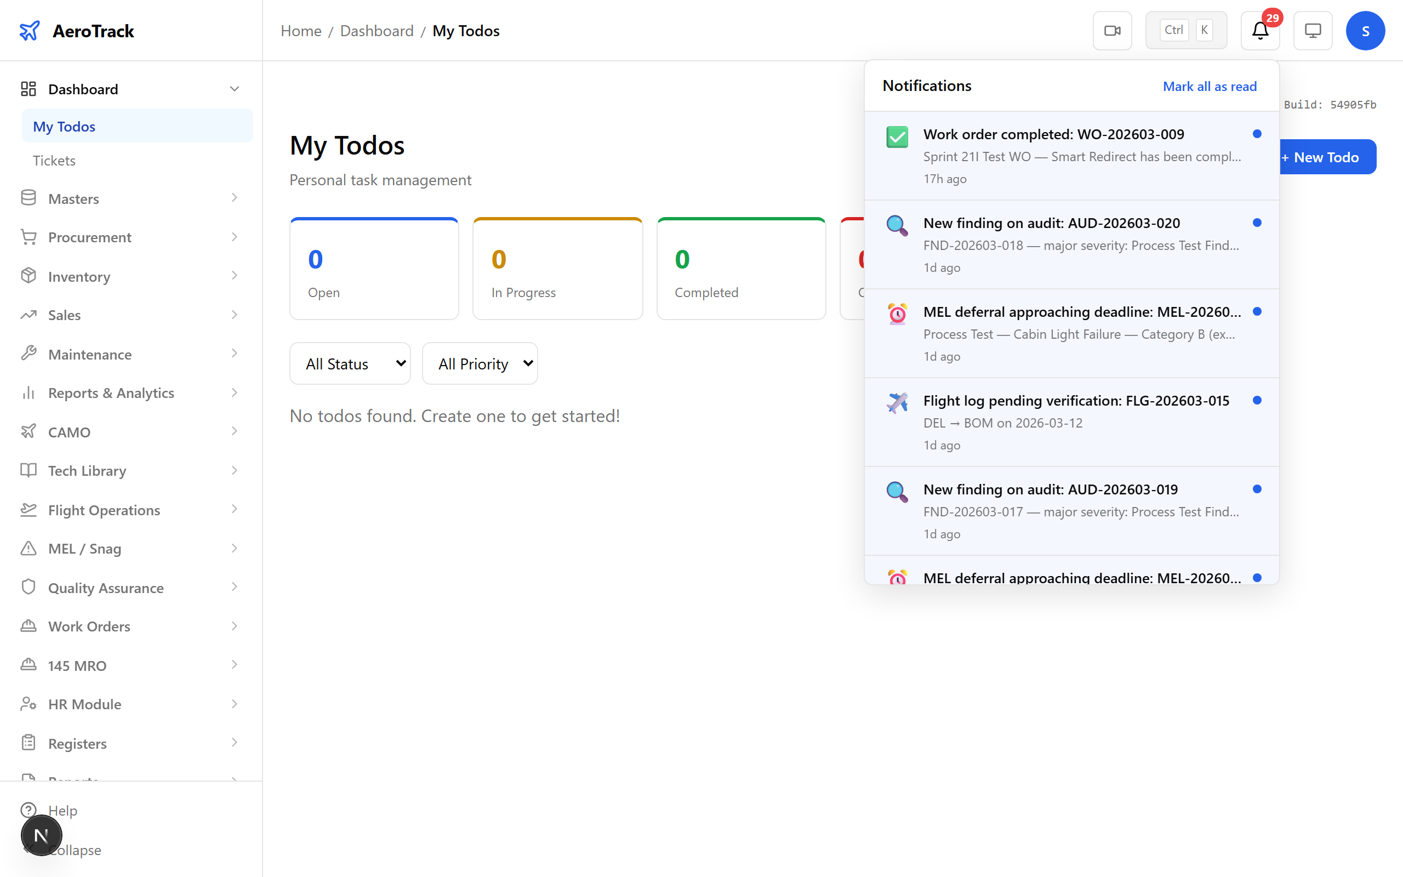
Task: Click the unread dot on WO-202603-009 notification
Action: pos(1256,133)
